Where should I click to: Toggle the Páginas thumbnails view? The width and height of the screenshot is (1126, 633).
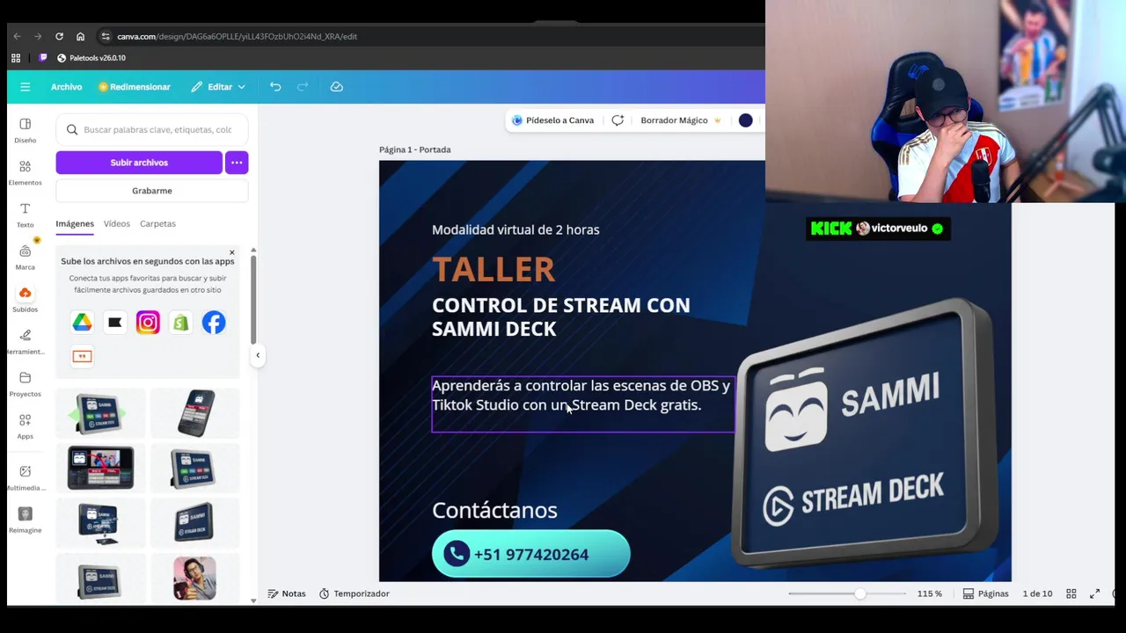[x=985, y=594]
